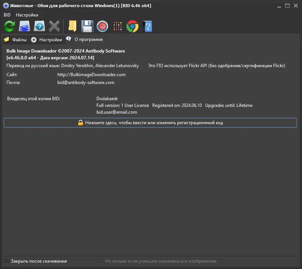
Task: Click the floppy disk save icon
Action: pos(87,26)
